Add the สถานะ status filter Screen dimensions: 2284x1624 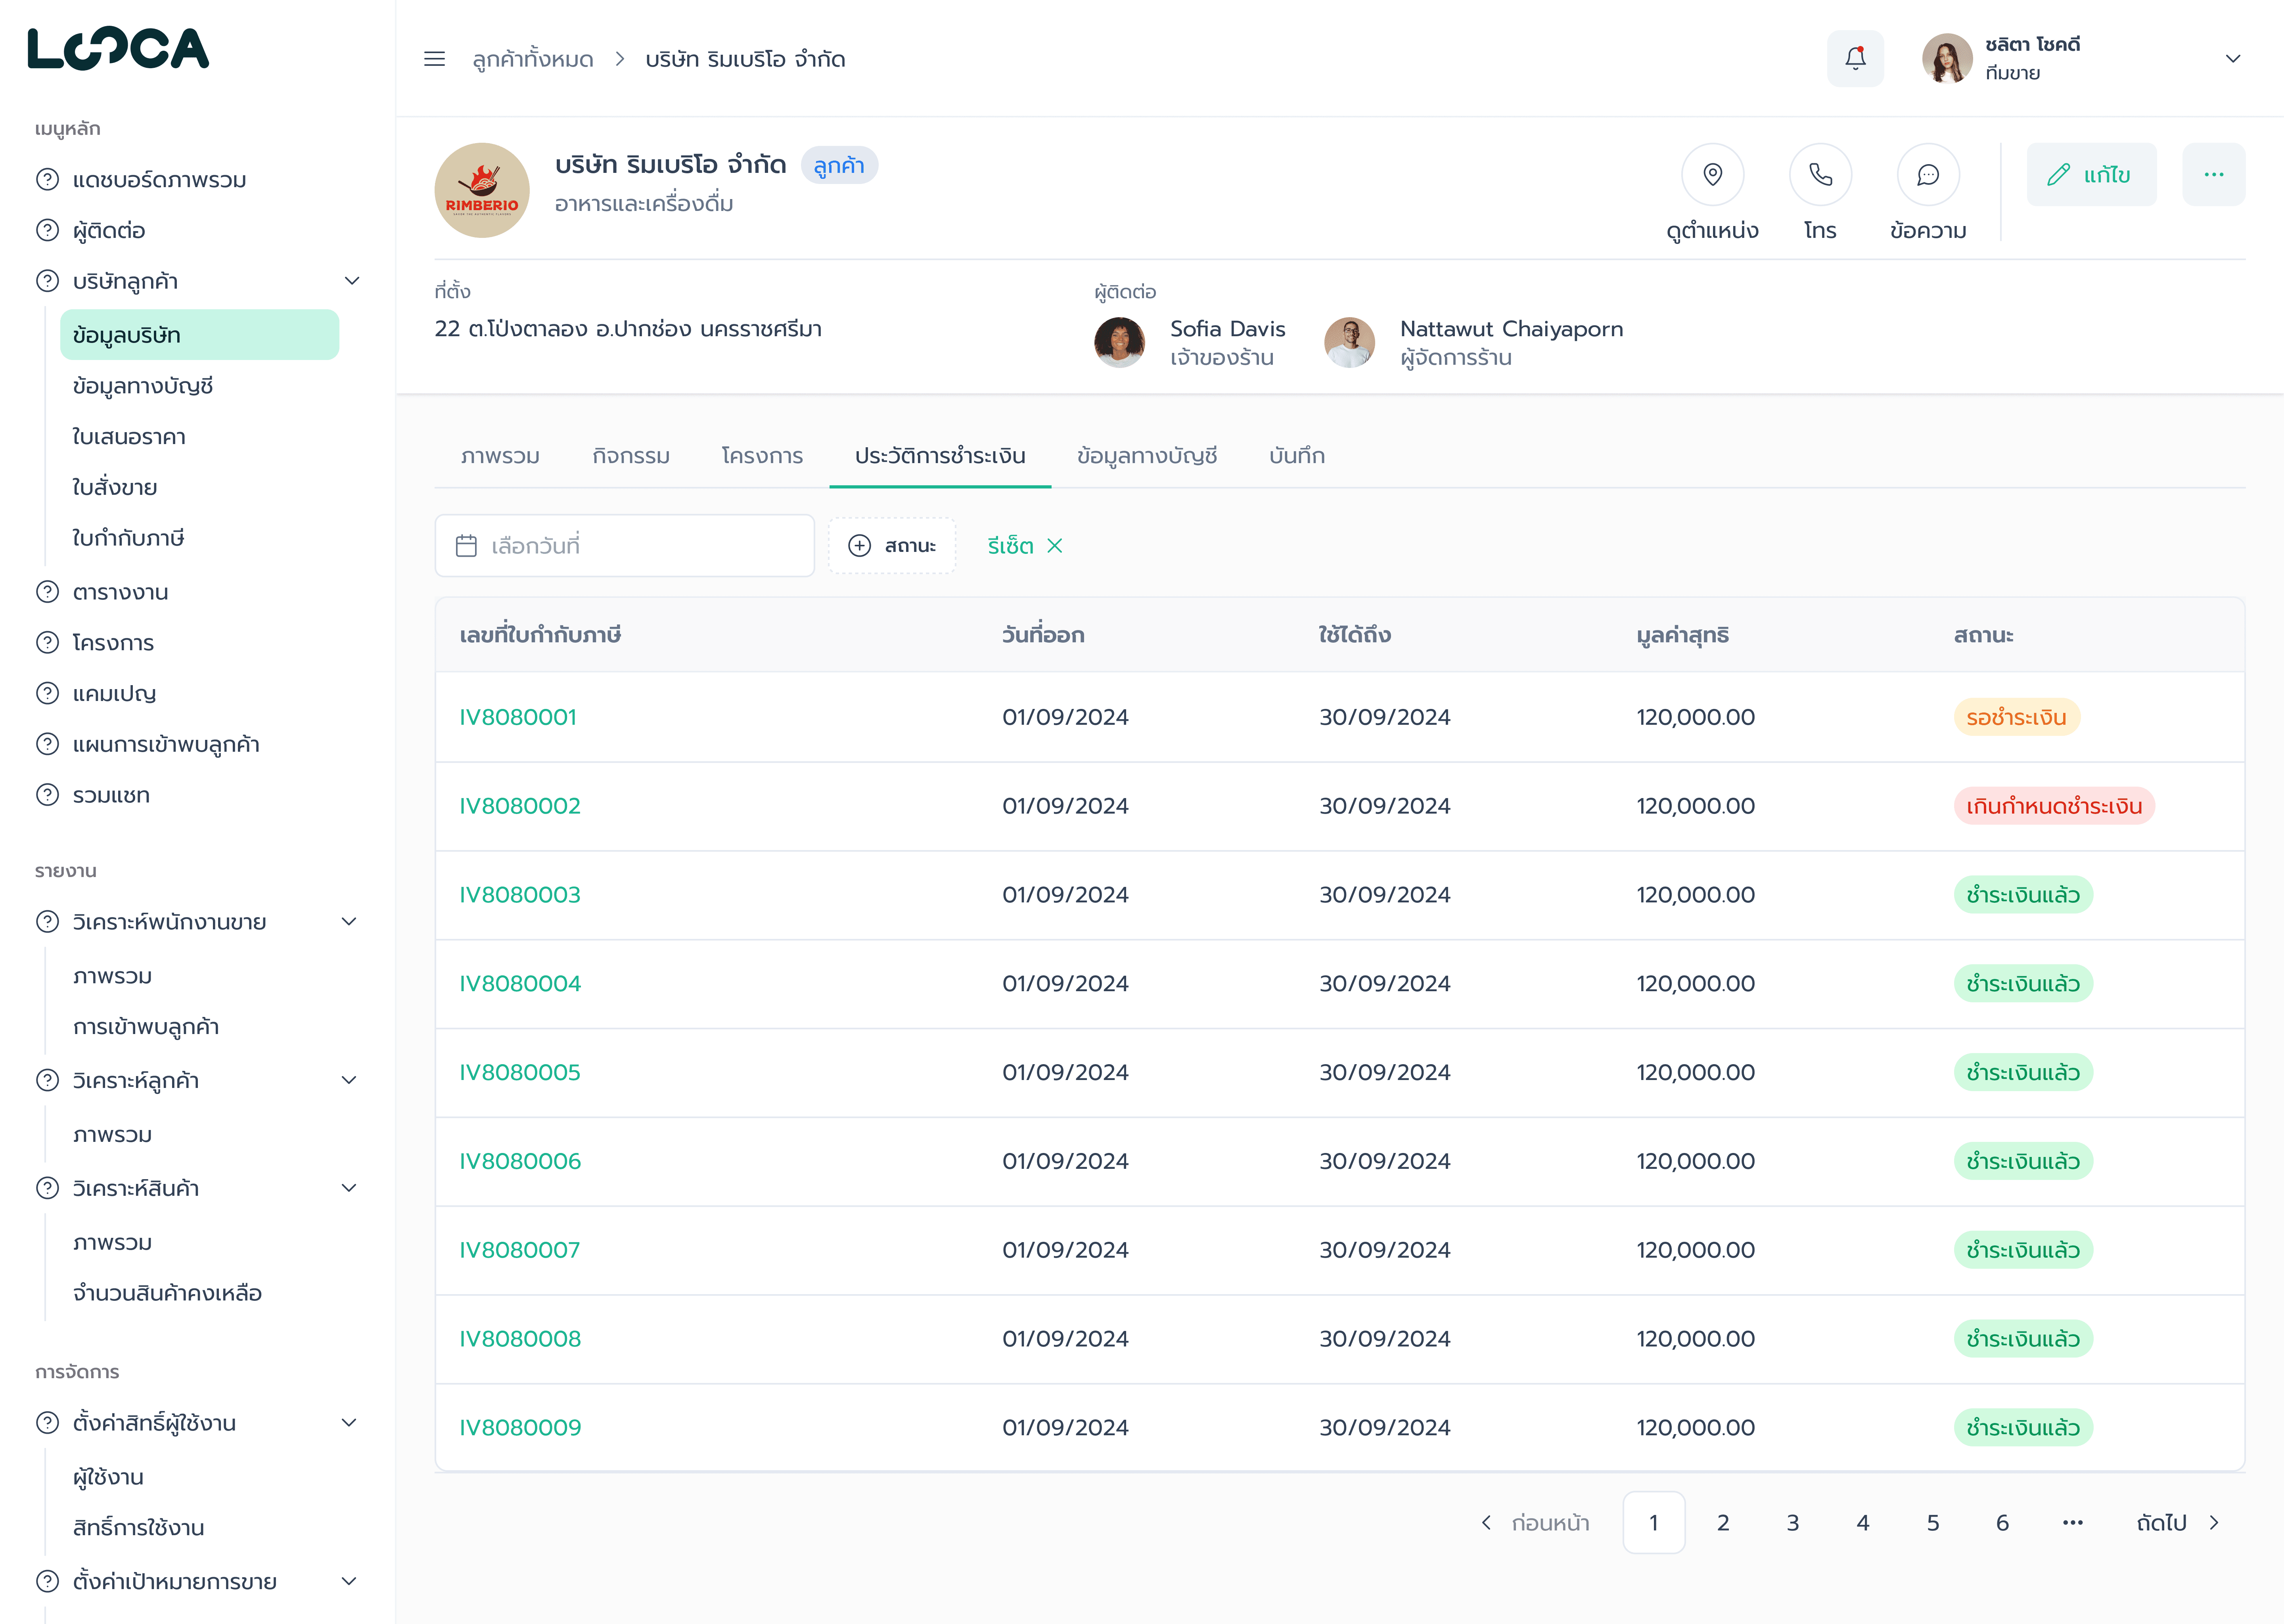(892, 546)
